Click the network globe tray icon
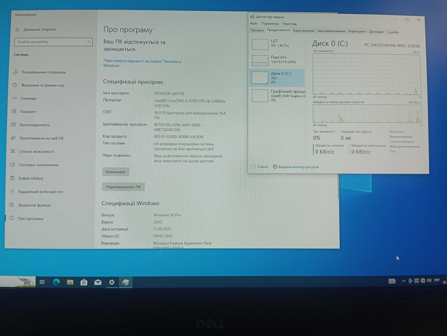The width and height of the screenshot is (447, 336). point(423,280)
